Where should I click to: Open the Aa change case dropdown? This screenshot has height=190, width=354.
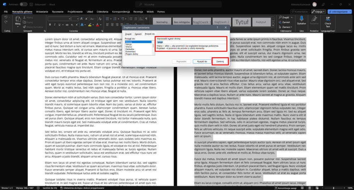tap(92, 19)
